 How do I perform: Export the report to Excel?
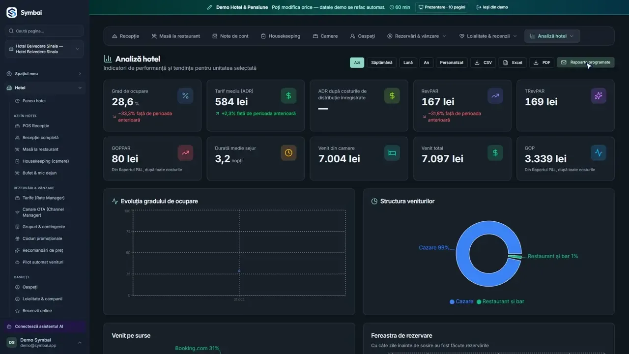513,62
